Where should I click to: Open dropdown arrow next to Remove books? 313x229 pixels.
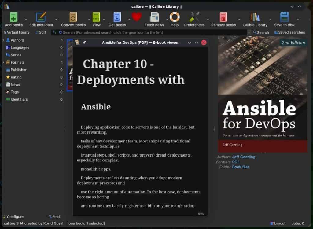click(239, 20)
